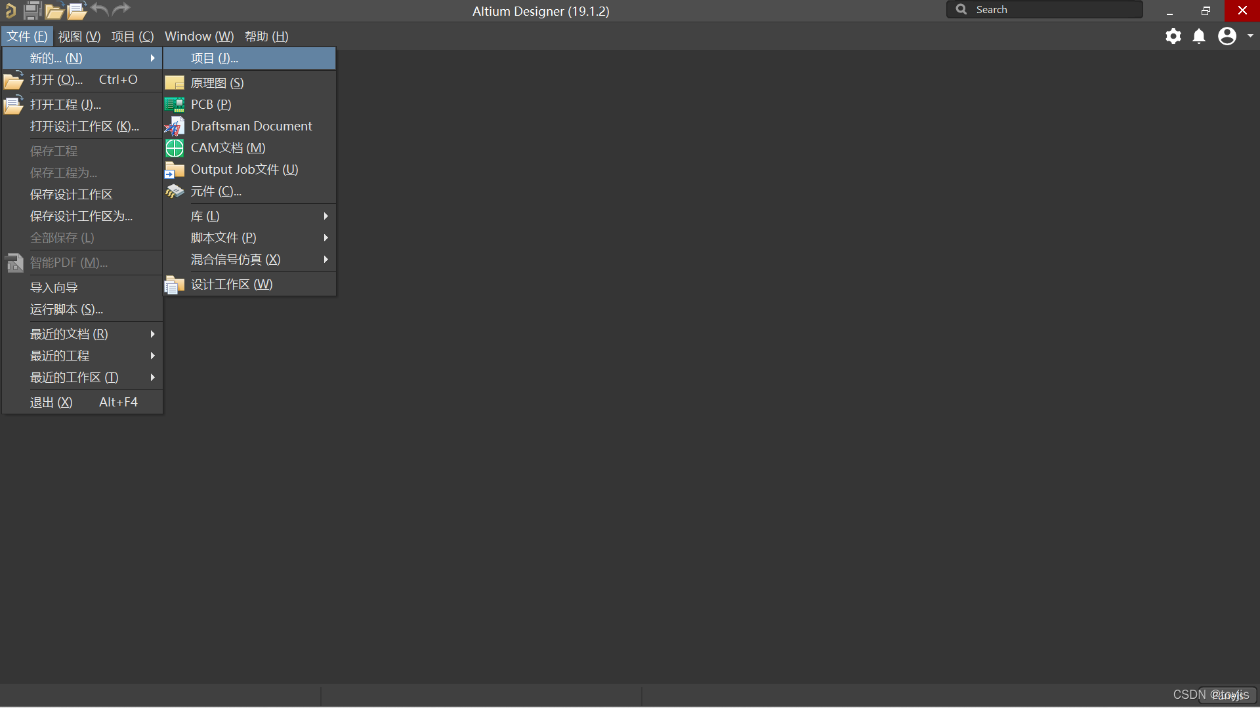Click the CAM文档 globe icon

[175, 148]
